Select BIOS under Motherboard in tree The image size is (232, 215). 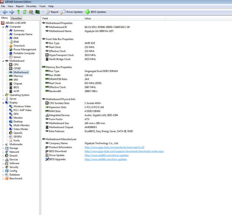click(16, 87)
